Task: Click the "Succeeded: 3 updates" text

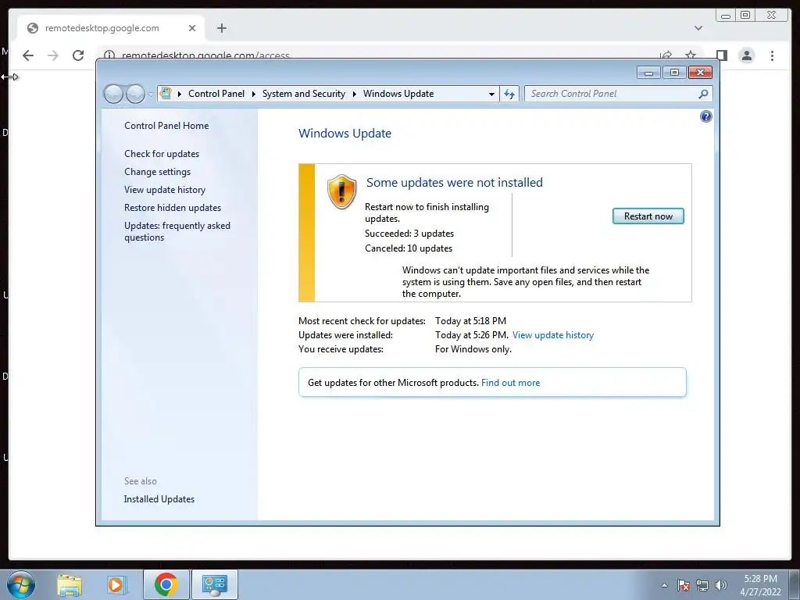Action: [x=409, y=234]
